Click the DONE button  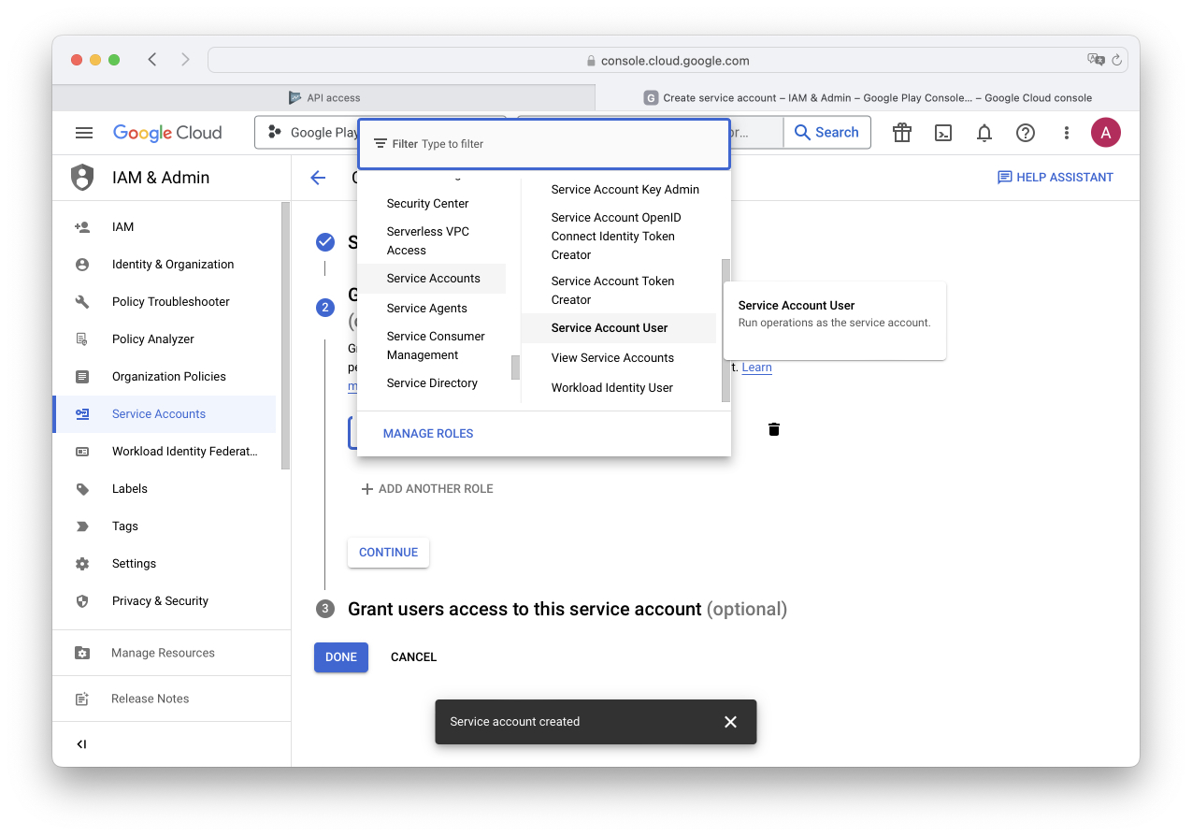point(341,657)
